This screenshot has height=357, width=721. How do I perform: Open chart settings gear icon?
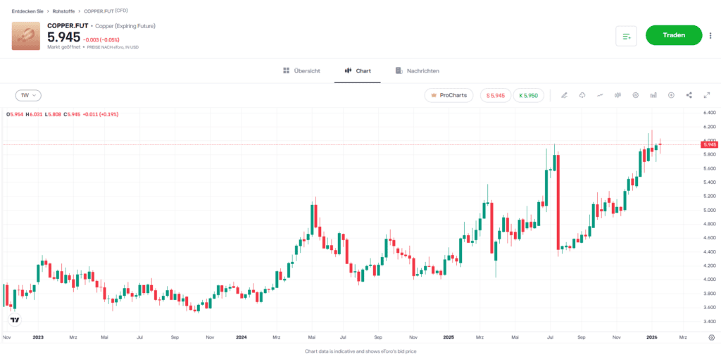point(636,95)
